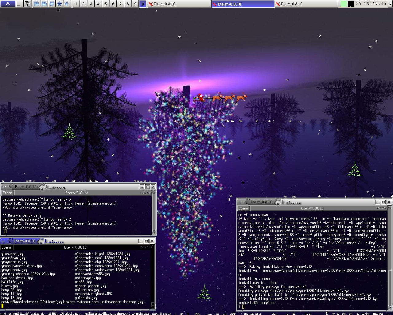The image size is (393, 315).
Task: Click the black square applet in the tray
Action: (x=351, y=4)
